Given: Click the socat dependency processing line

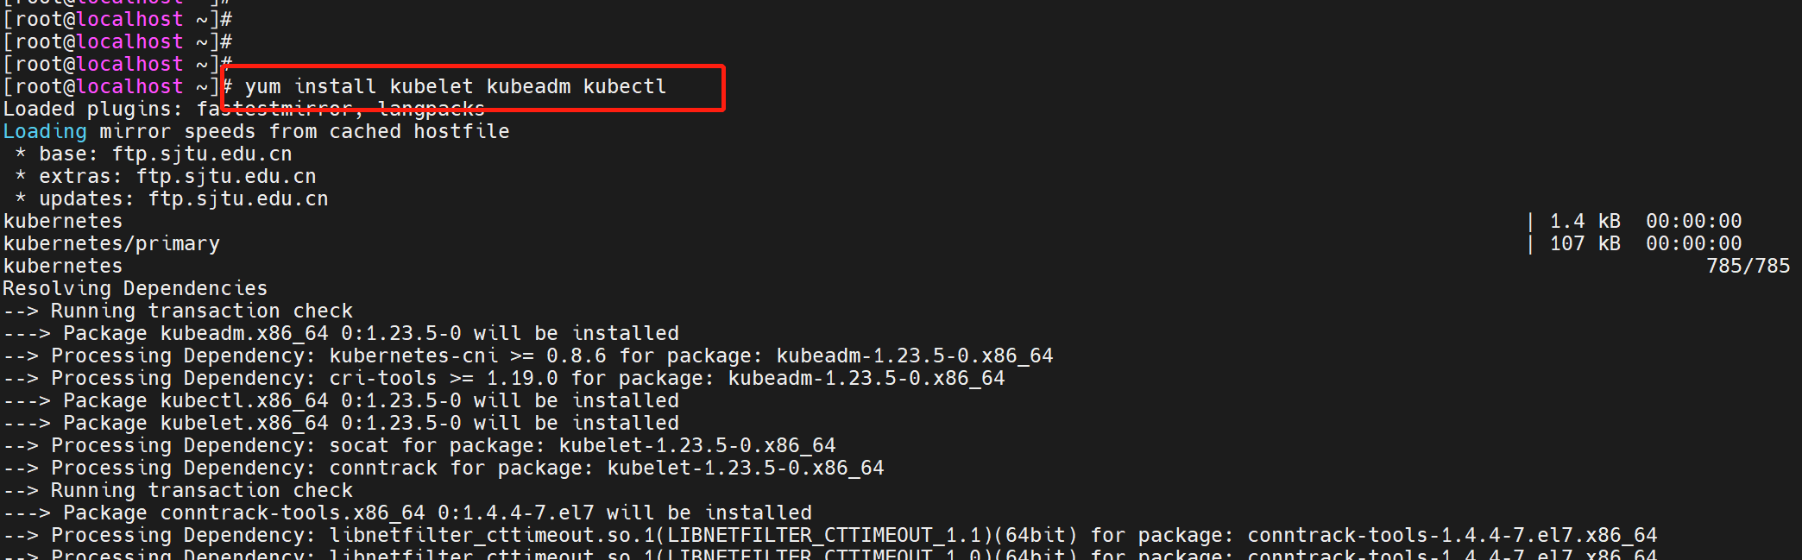Looking at the screenshot, I should coord(419,446).
